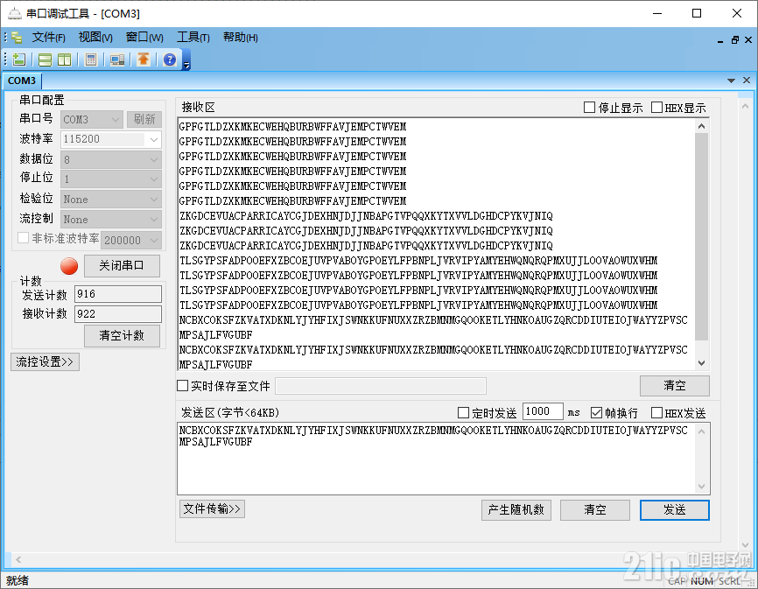Minimize the MDI child window
Screen dimensions: 758x589
click(x=720, y=40)
